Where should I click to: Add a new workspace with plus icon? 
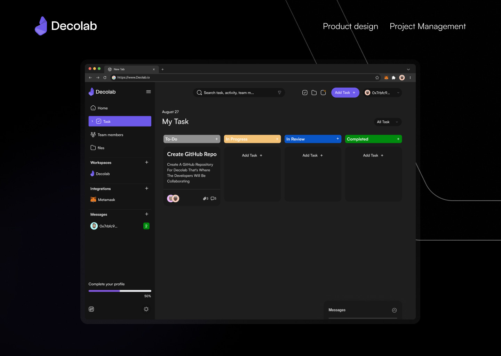146,162
